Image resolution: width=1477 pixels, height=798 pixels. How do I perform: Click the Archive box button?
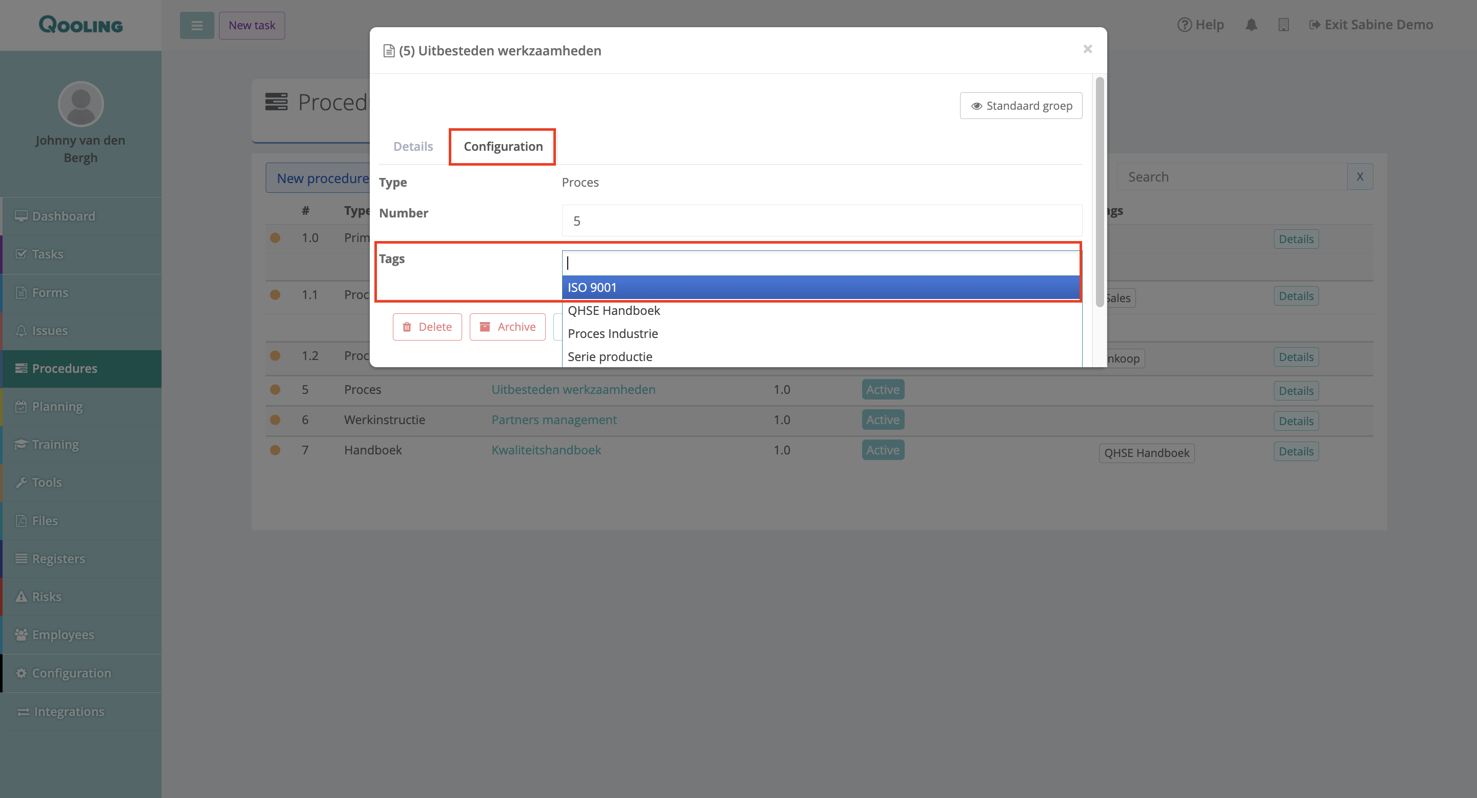[507, 327]
